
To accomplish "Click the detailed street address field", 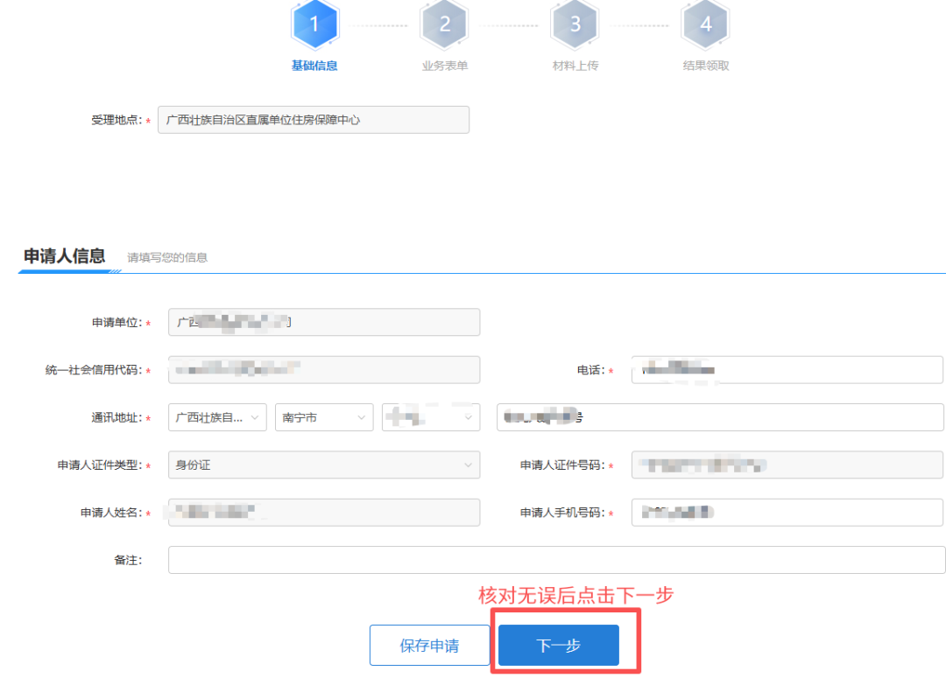I will click(x=719, y=418).
